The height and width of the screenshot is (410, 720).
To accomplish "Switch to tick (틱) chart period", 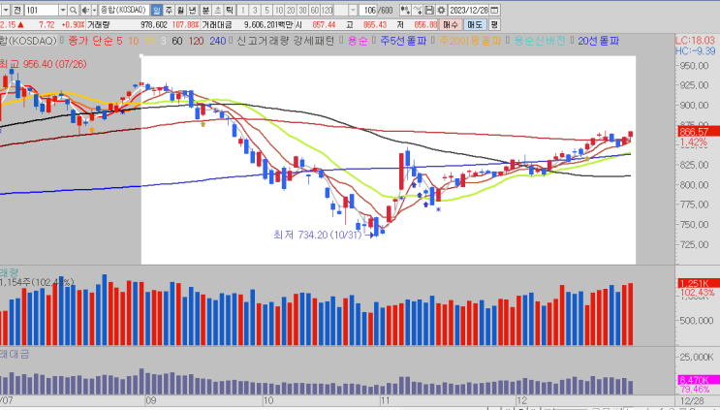I will [230, 10].
